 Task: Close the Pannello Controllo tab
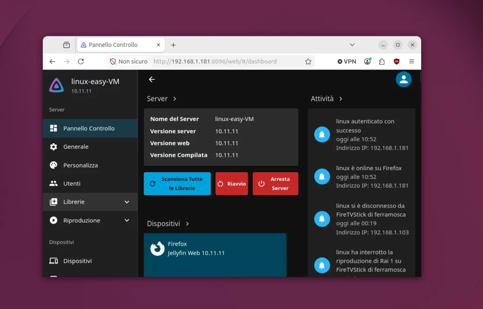tap(158, 45)
